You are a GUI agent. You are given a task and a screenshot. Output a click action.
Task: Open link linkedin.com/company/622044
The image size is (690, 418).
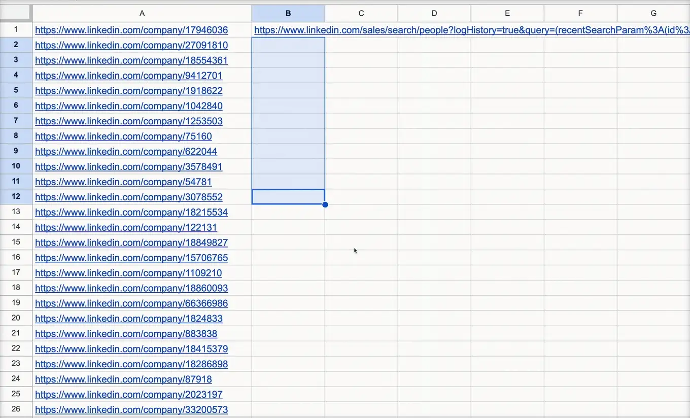tap(126, 152)
